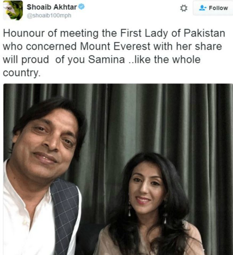Open the Shoaib Akhtar display name link
This screenshot has width=233, height=255.
click(52, 7)
